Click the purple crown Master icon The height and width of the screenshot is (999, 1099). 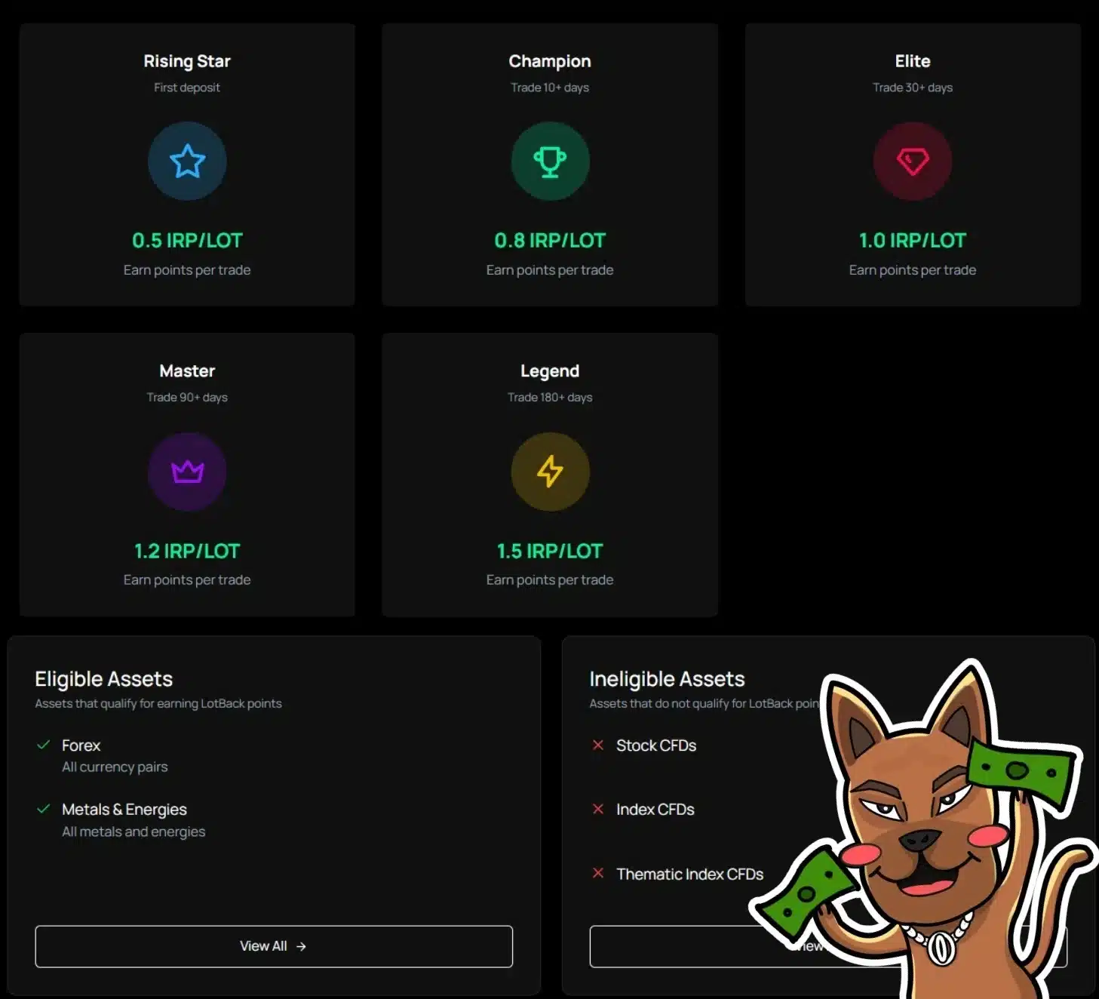click(187, 472)
